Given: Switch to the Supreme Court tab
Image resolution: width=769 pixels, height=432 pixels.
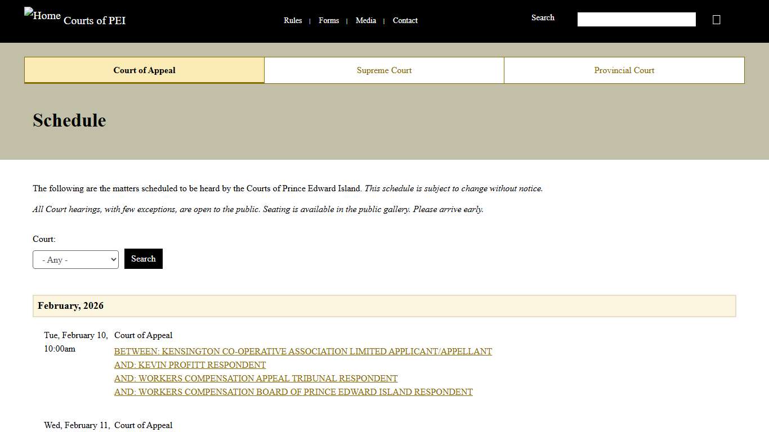Looking at the screenshot, I should (x=384, y=70).
